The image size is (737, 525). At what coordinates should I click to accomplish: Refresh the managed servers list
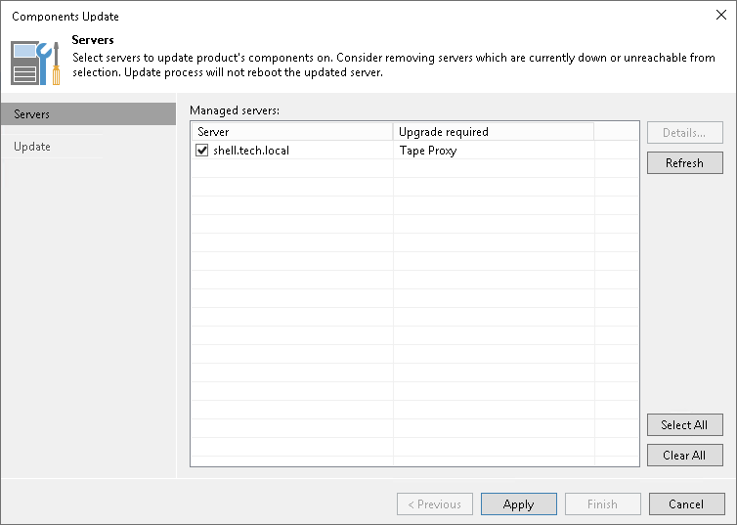point(684,163)
